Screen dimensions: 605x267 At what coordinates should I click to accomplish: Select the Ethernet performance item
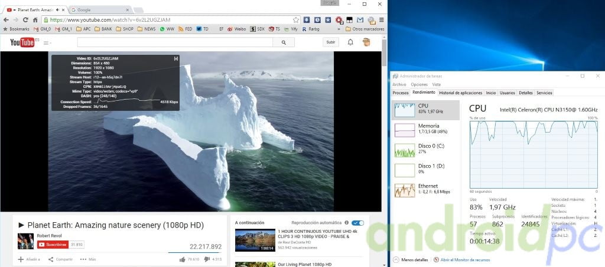pos(425,190)
